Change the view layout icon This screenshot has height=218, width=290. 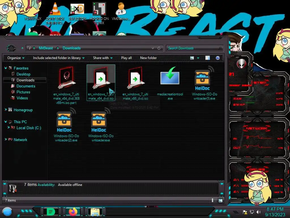(192, 58)
